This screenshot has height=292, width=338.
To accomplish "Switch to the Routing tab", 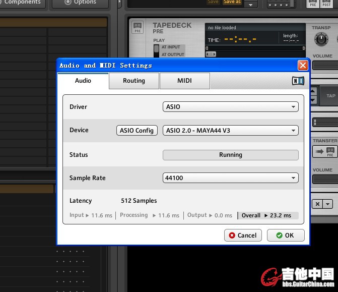I will click(x=134, y=81).
